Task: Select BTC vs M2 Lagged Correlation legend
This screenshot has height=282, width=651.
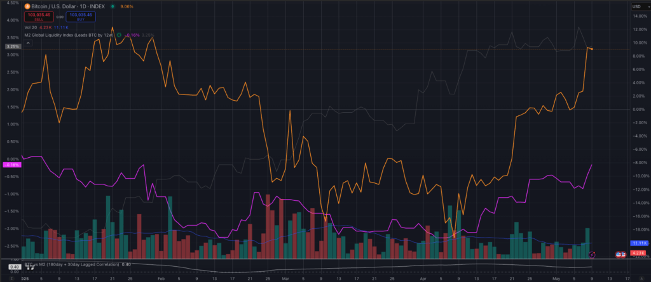Action: (x=72, y=264)
